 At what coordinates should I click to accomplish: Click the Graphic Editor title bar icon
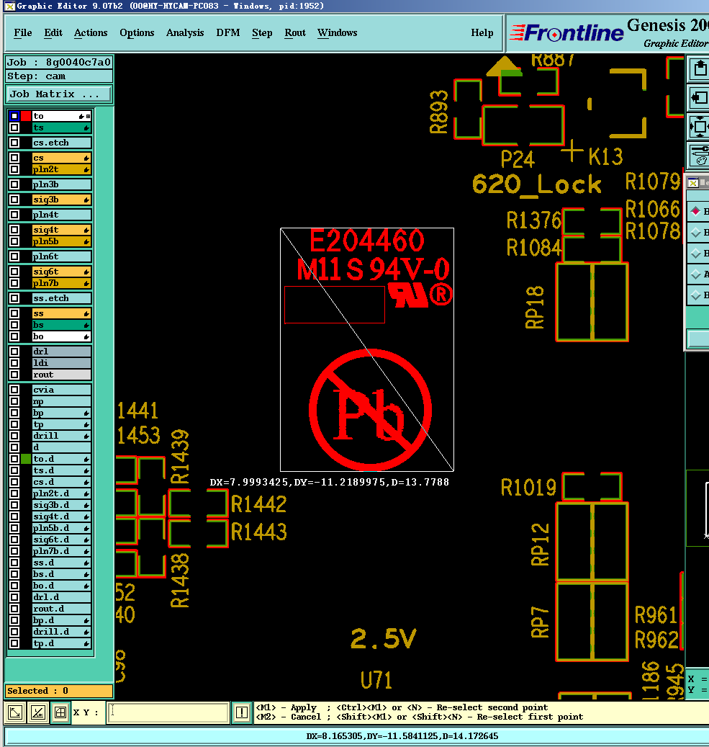[x=9, y=6]
